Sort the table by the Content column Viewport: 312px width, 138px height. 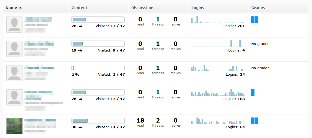pyautogui.click(x=79, y=8)
